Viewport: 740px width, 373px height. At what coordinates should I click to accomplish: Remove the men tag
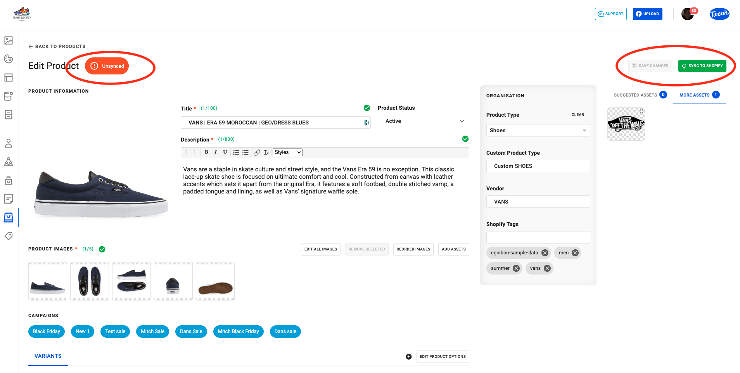pos(575,253)
